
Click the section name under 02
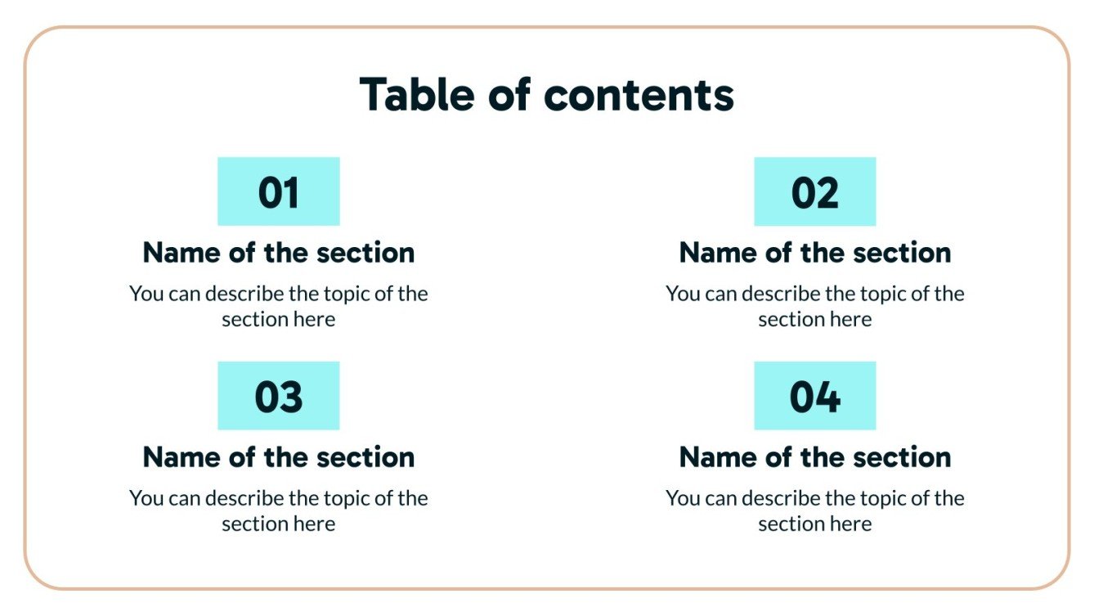tap(814, 253)
